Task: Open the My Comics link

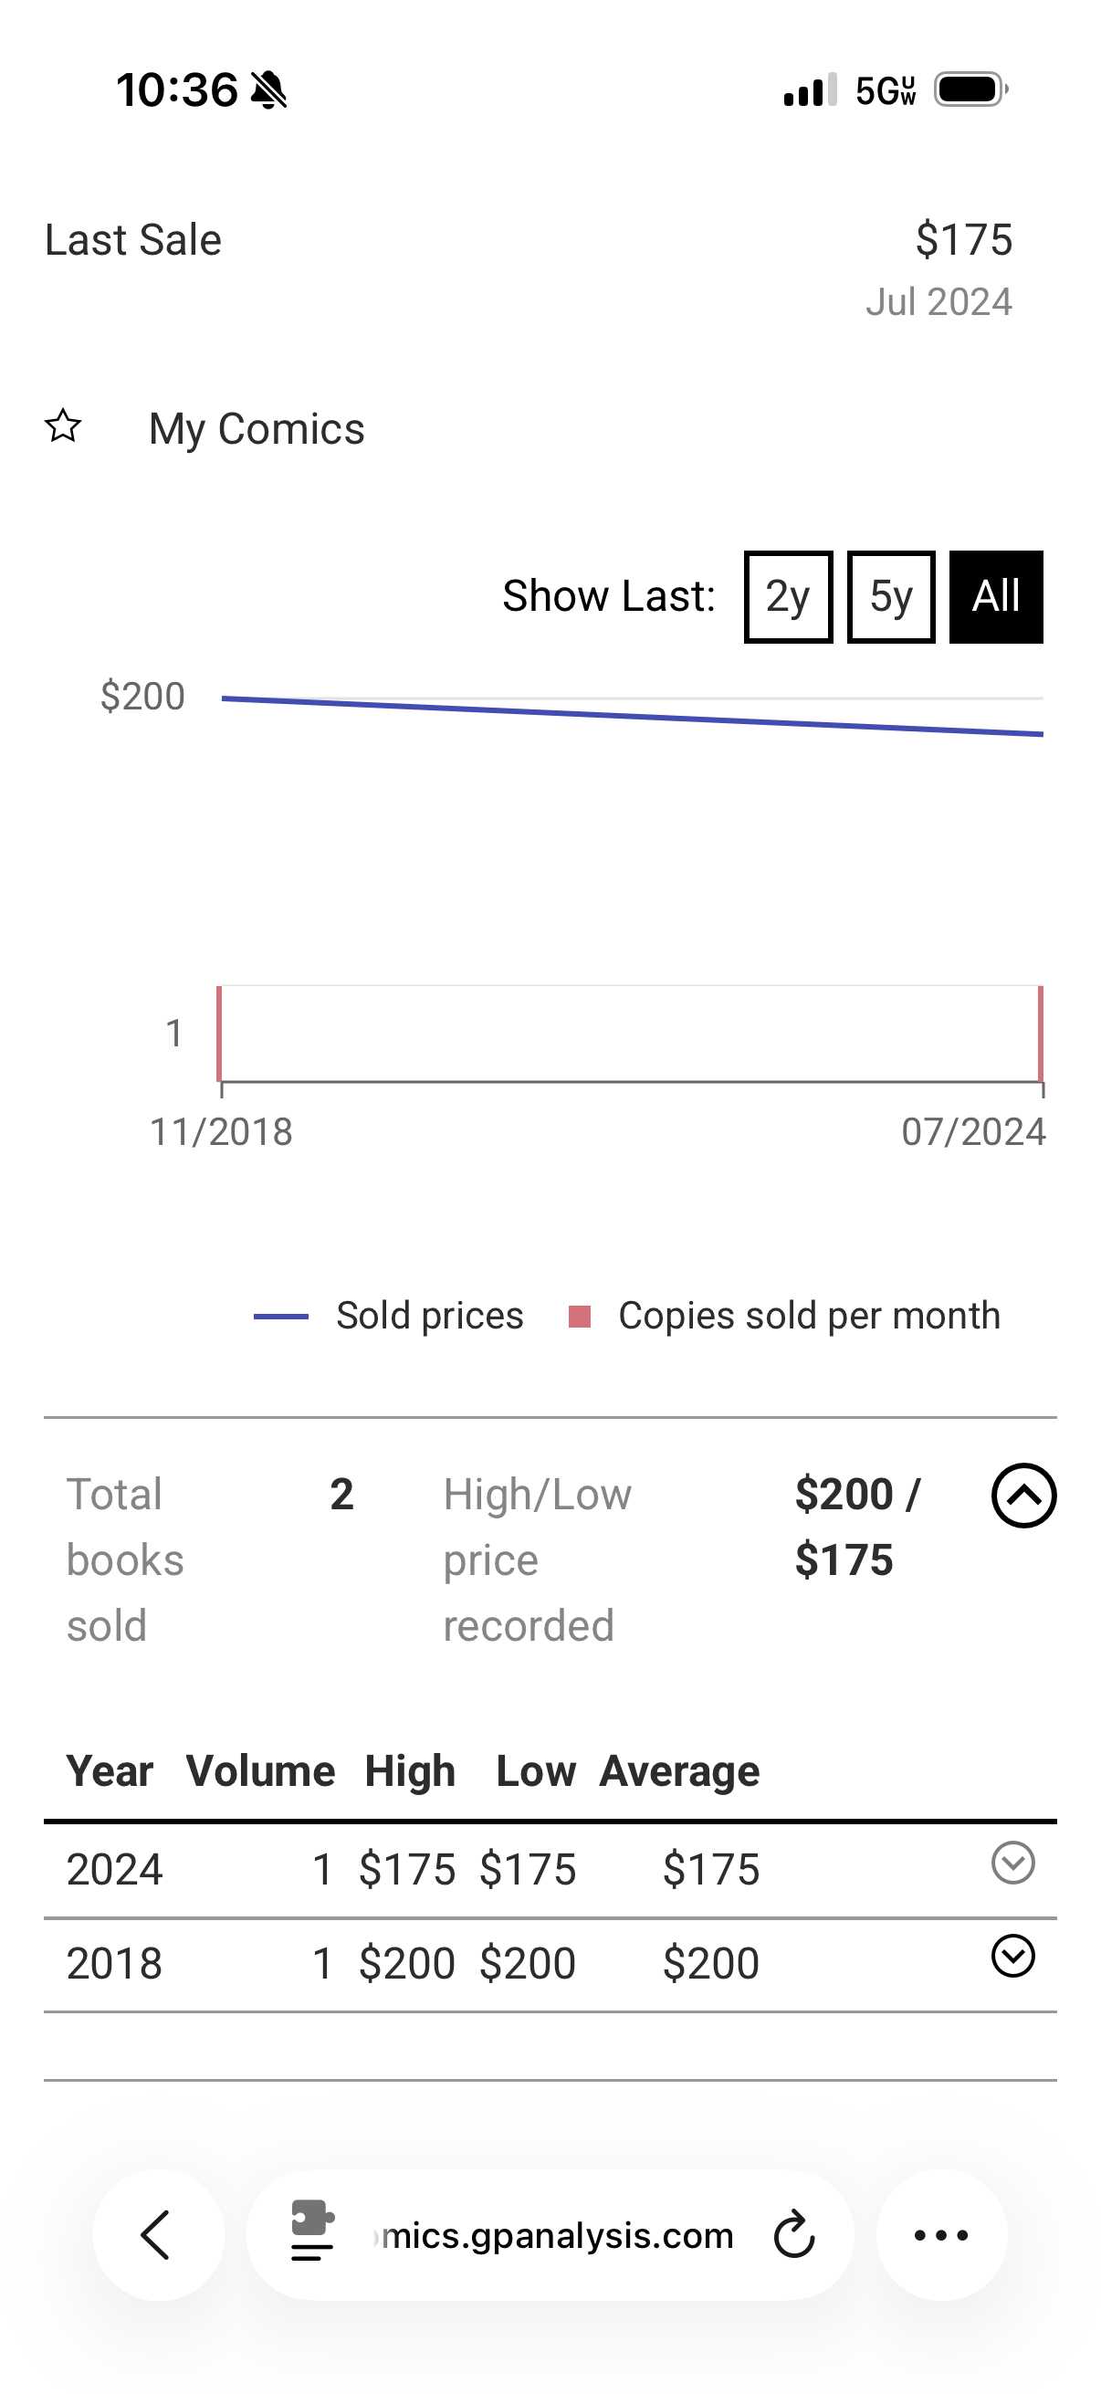Action: click(257, 429)
